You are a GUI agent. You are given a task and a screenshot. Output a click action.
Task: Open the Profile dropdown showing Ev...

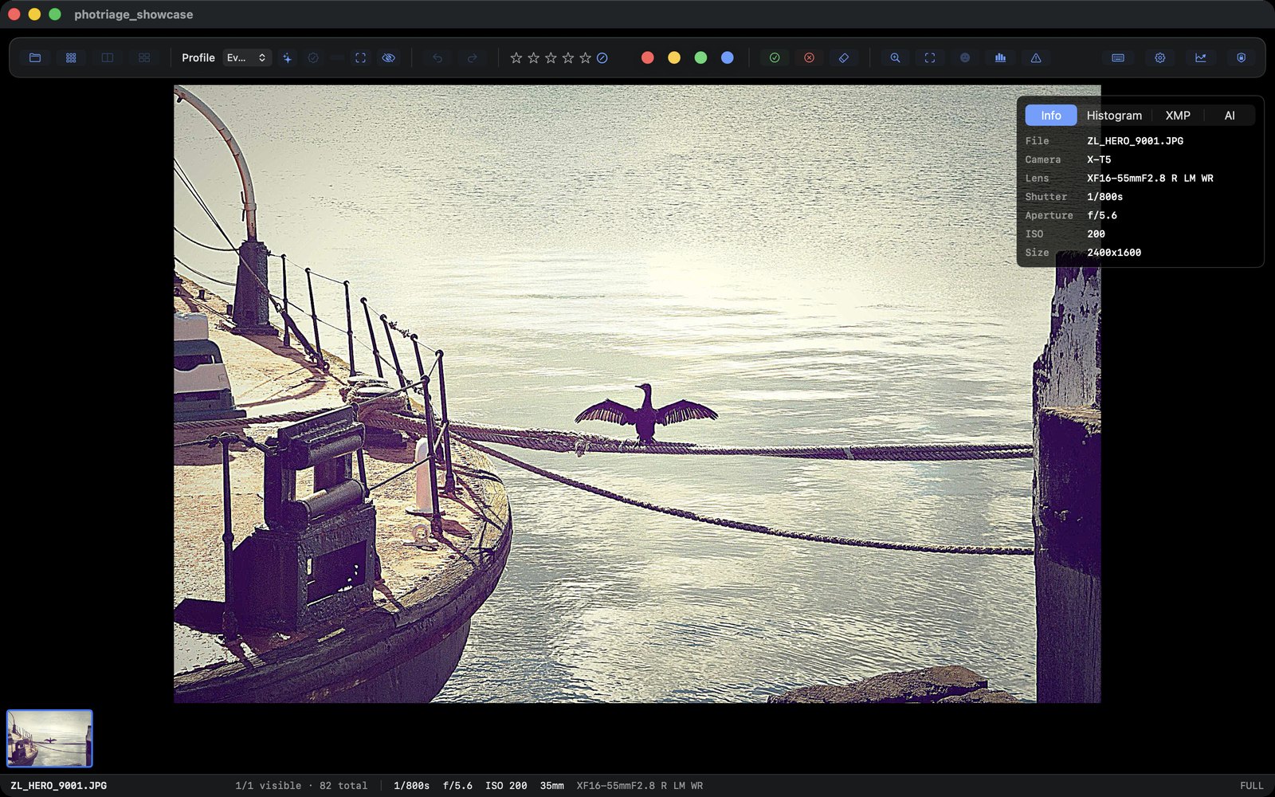click(x=247, y=57)
